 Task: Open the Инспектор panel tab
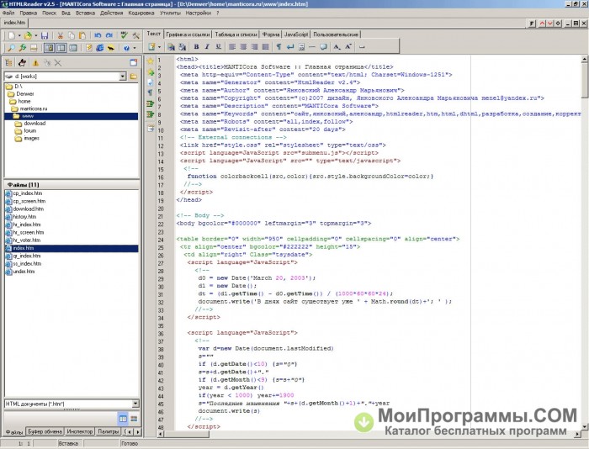(x=79, y=431)
